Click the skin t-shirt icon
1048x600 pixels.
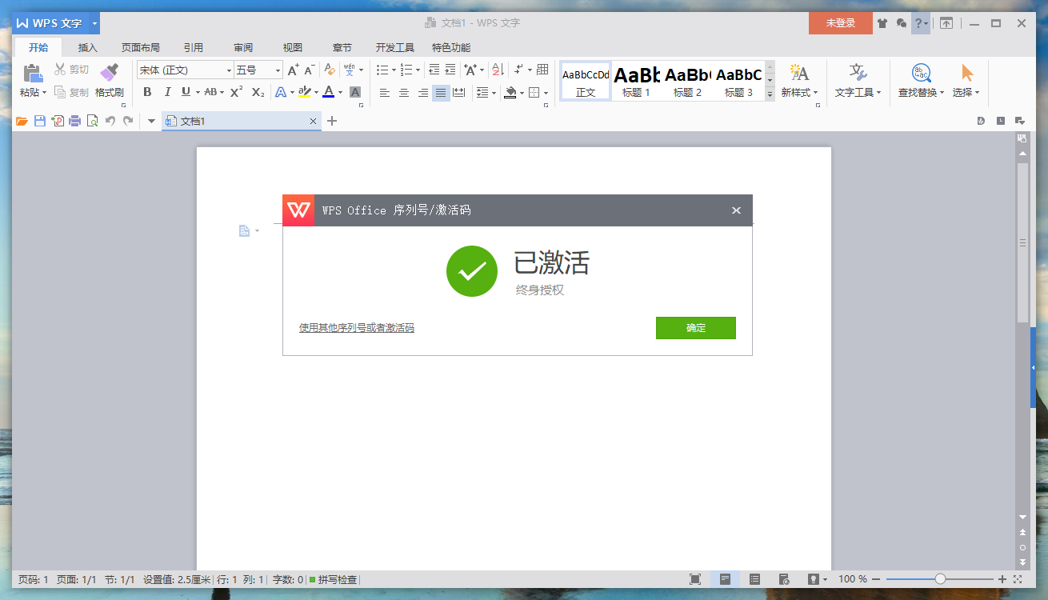tap(882, 23)
